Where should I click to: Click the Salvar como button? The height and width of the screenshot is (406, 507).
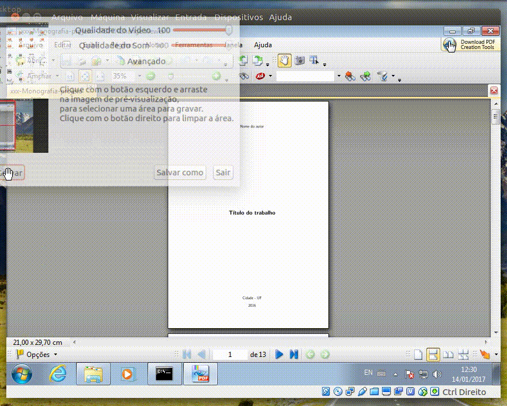[x=180, y=172]
